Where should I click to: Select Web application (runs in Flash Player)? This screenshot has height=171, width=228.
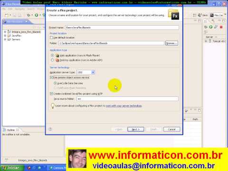coord(52,56)
